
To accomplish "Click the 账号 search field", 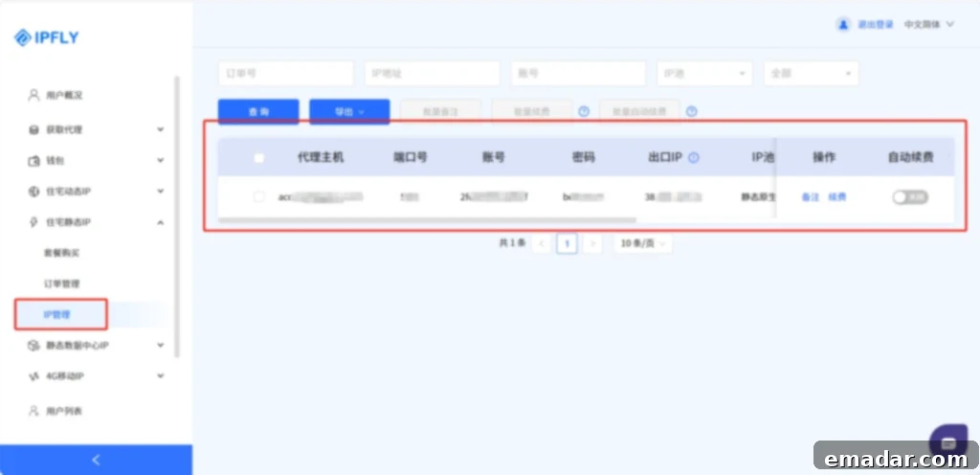I will coord(578,73).
